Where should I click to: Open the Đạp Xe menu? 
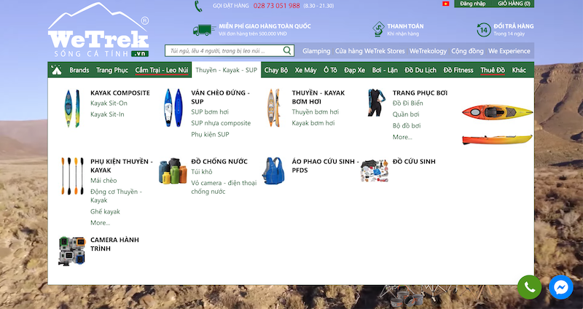point(354,70)
